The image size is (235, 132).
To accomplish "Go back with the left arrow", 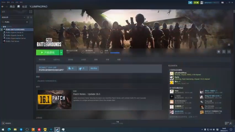I will click(2, 6).
